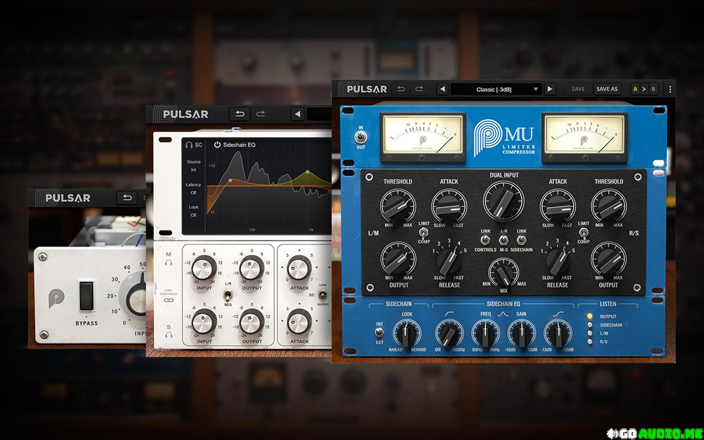Flip the BYPASS rocker switch in rear window

86,295
